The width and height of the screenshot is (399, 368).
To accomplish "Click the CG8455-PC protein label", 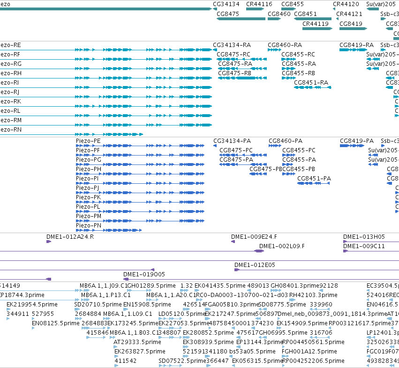I will coord(299,150).
